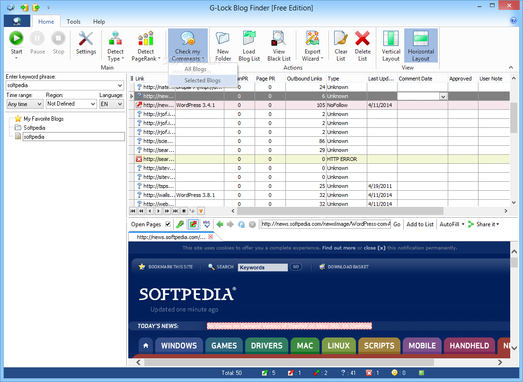
Task: Toggle the Open Pages checkbox
Action: tap(168, 224)
